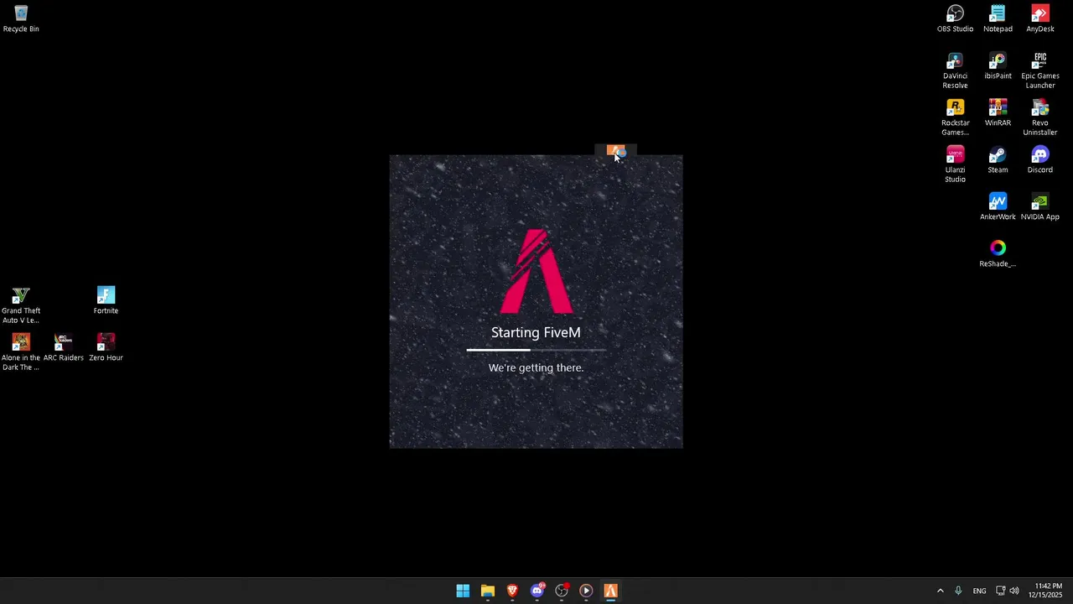The width and height of the screenshot is (1073, 604).
Task: Click the FiveM logo in the splash
Action: click(536, 271)
